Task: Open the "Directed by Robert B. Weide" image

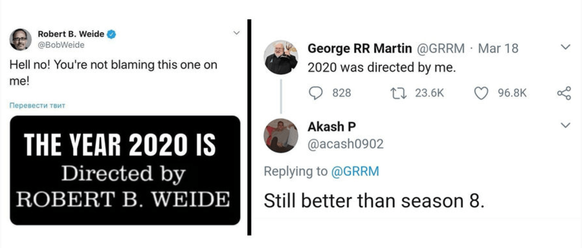Action: 125,170
